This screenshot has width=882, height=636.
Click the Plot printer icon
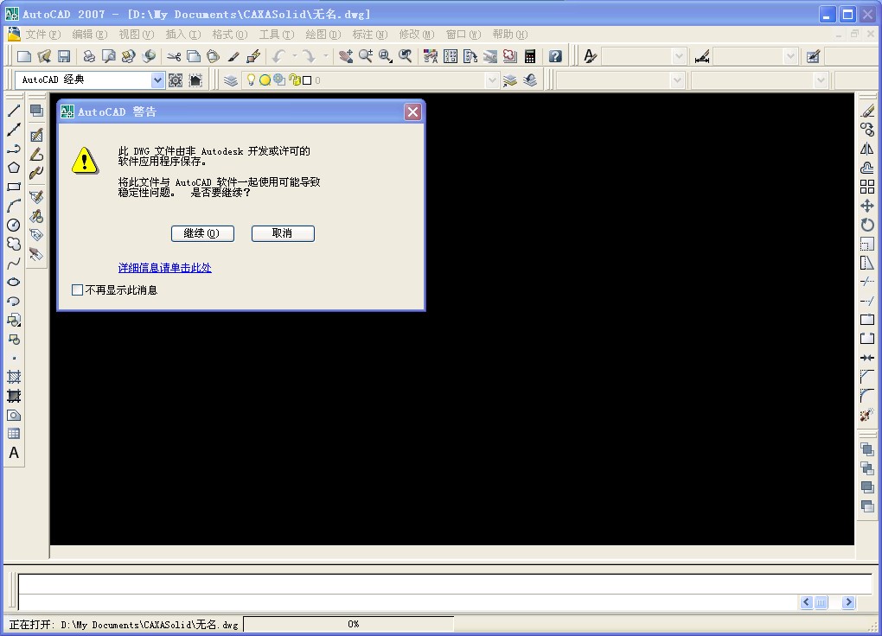coord(89,56)
